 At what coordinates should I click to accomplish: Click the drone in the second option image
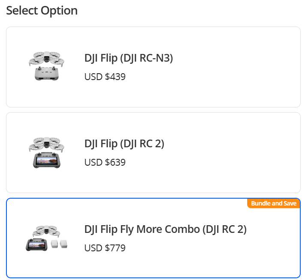(46, 144)
